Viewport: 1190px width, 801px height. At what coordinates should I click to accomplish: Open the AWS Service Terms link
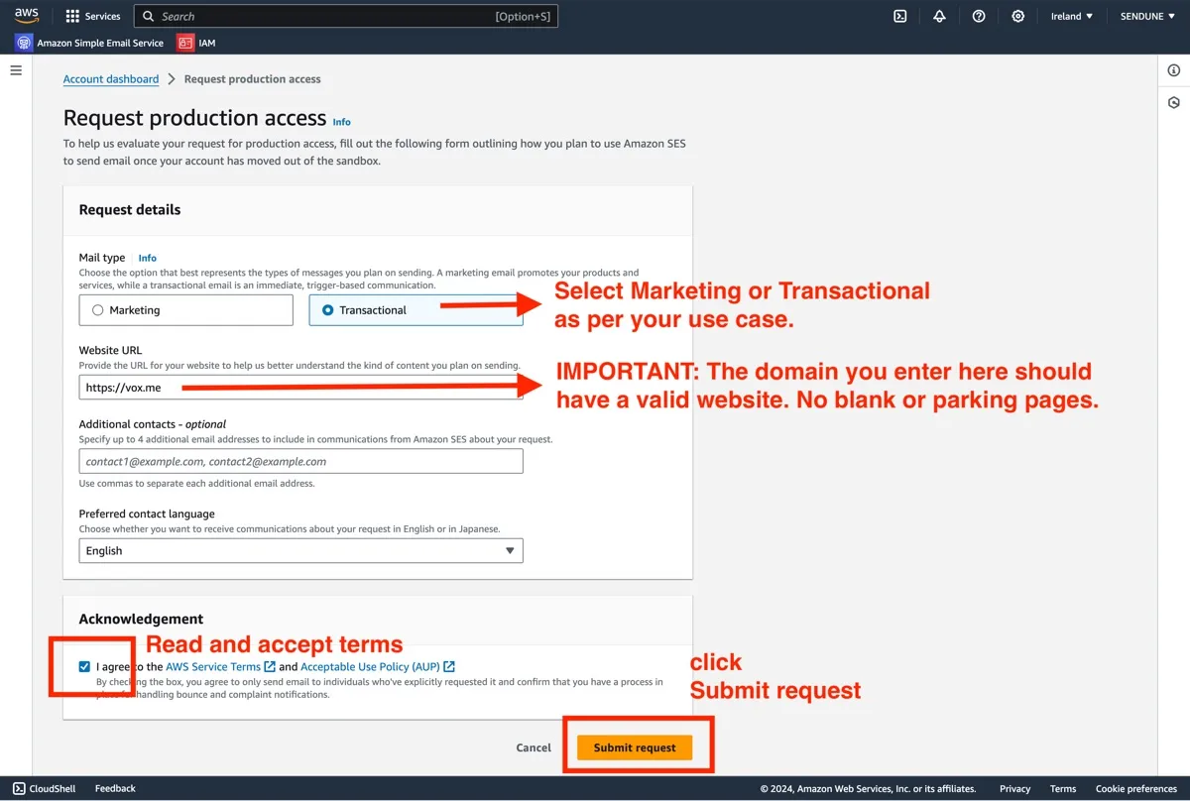pyautogui.click(x=213, y=667)
